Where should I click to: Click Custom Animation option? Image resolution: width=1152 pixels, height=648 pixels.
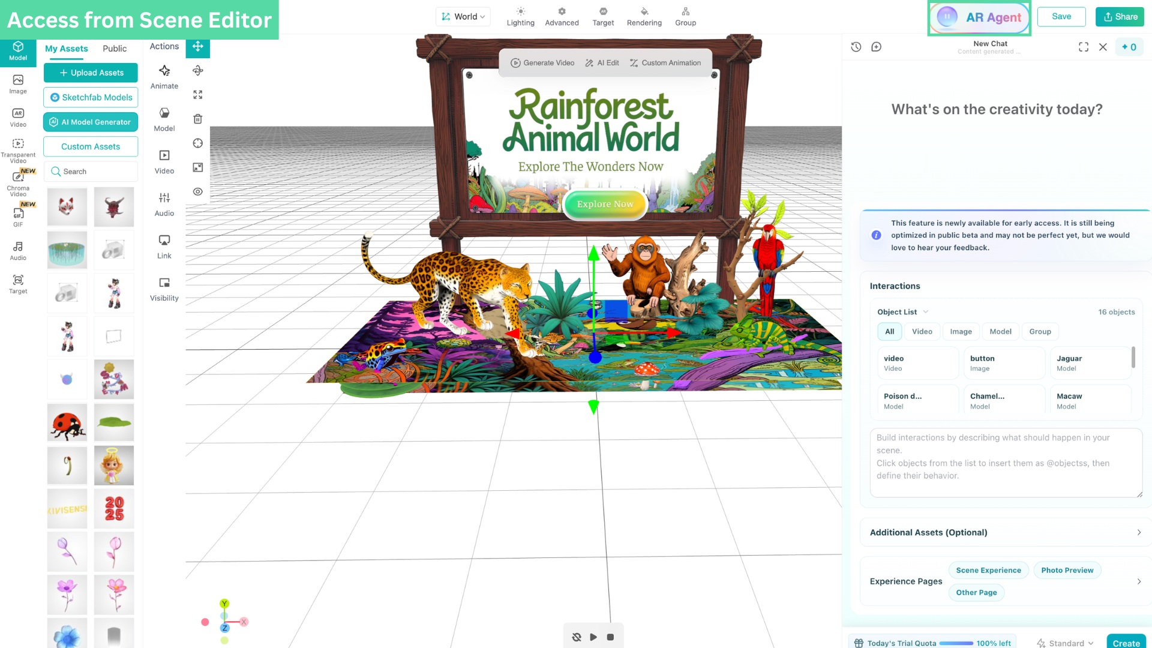665,63
